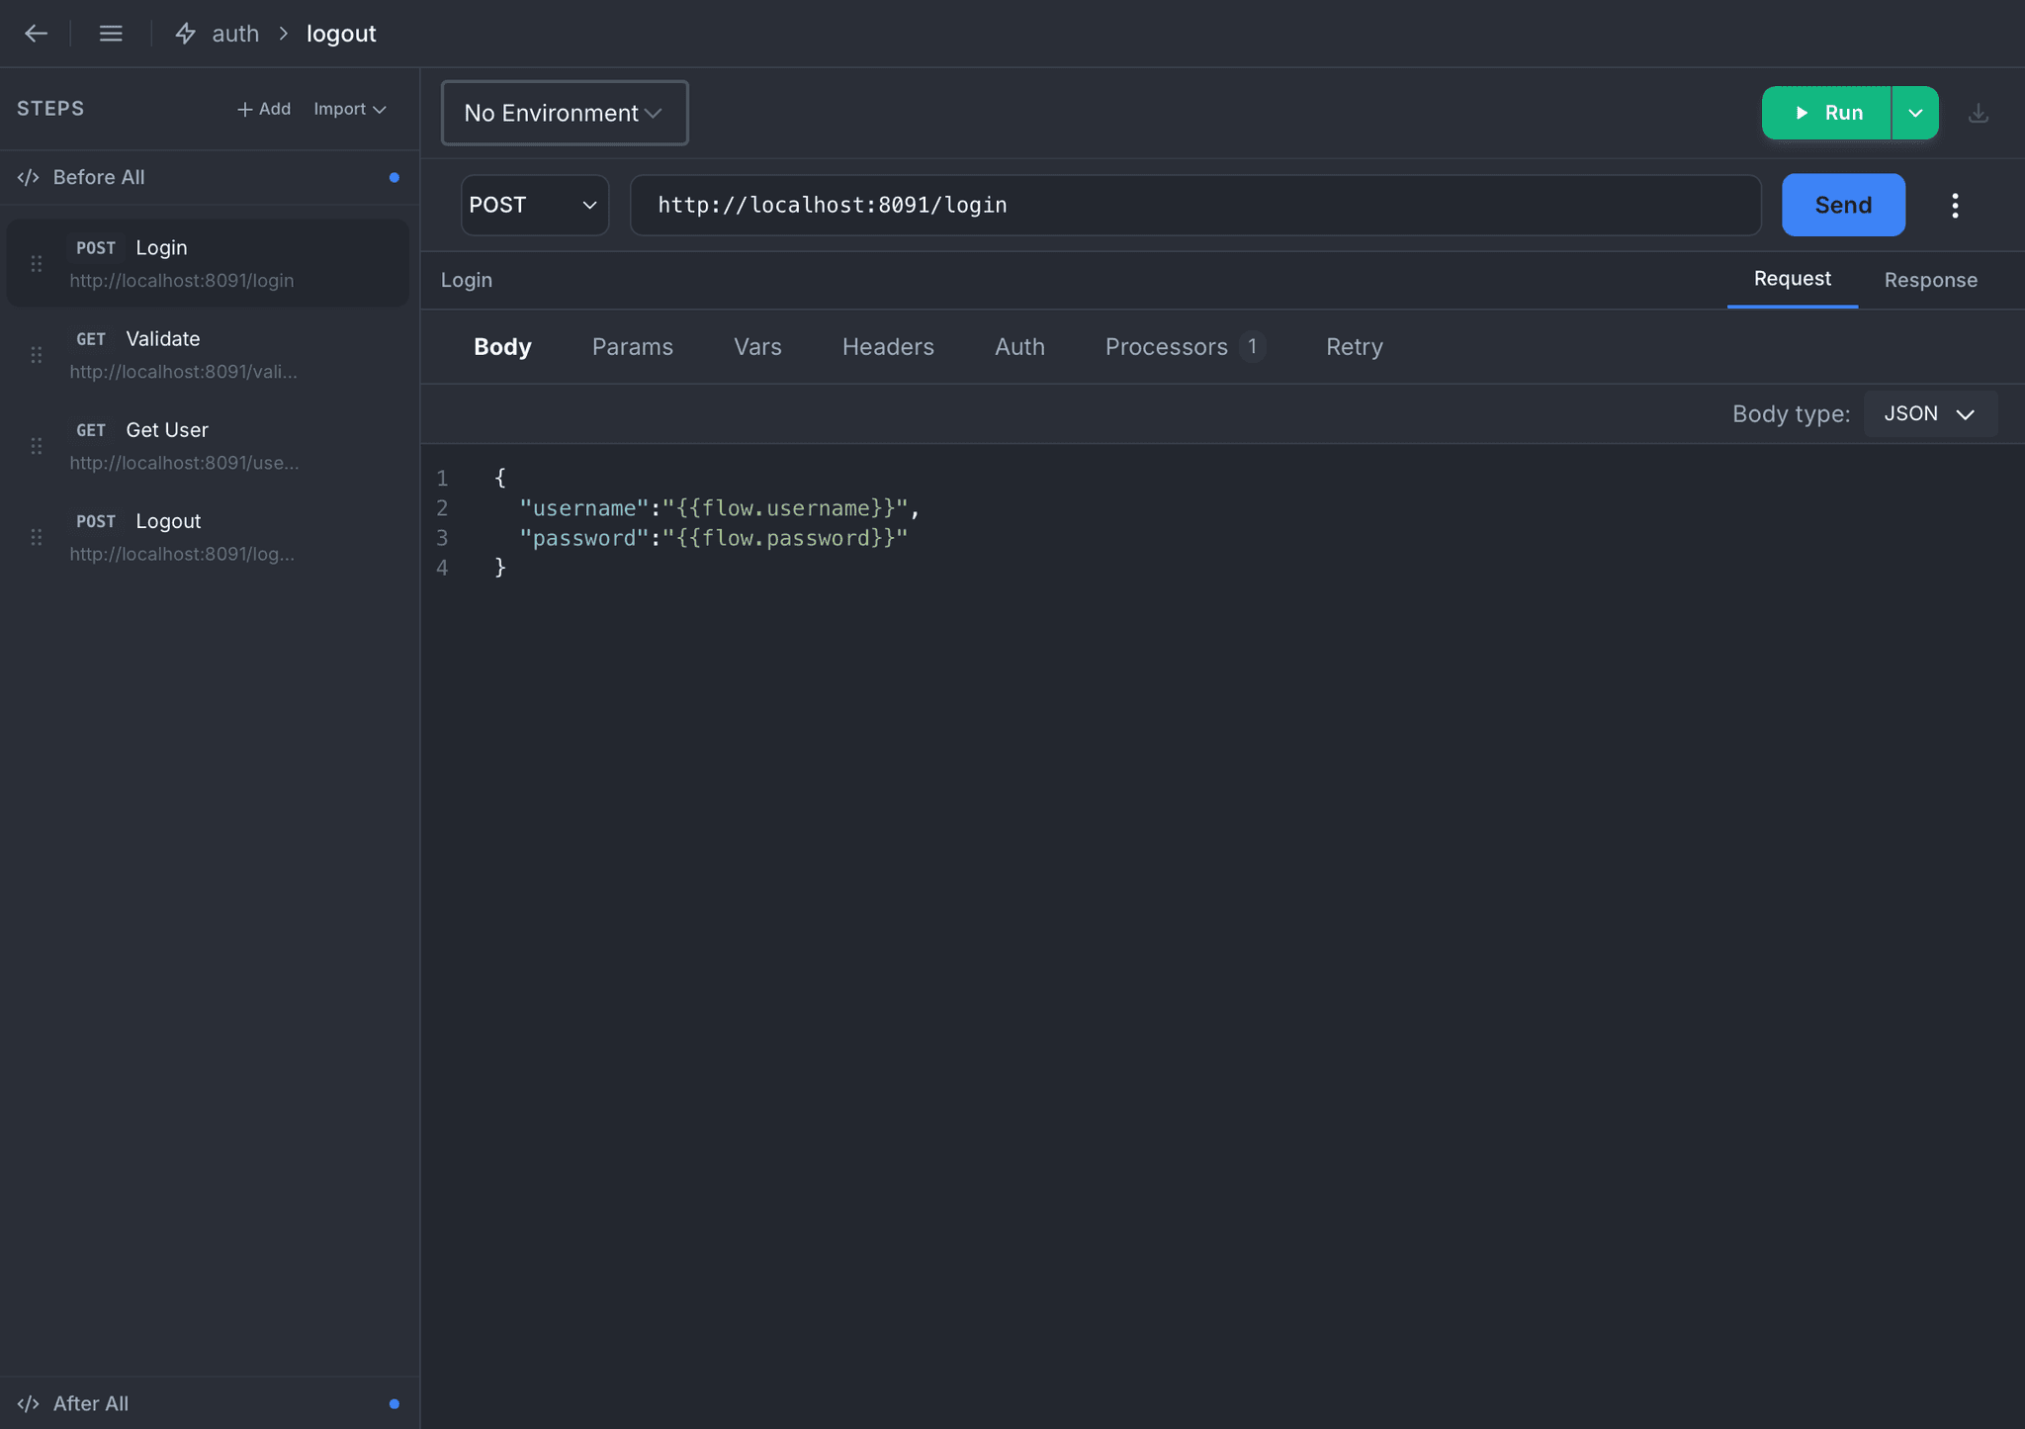Image resolution: width=2025 pixels, height=1429 pixels.
Task: Select the GET Get User step
Action: 209,445
